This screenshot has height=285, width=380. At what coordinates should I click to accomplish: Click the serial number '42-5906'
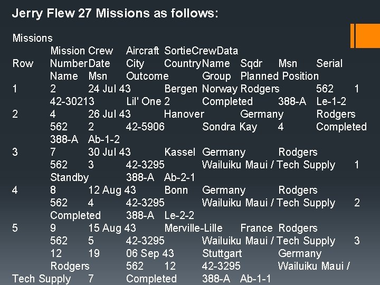tap(145, 127)
